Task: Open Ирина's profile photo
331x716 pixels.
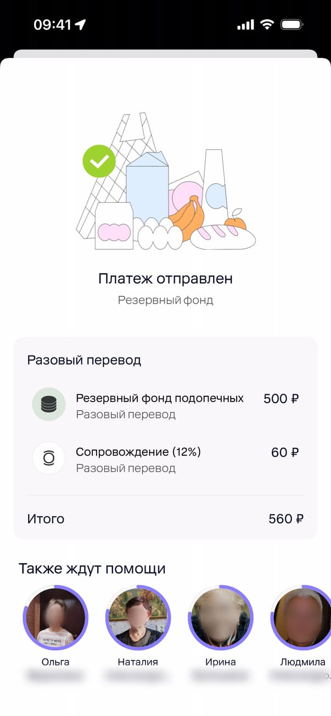Action: pos(220,617)
